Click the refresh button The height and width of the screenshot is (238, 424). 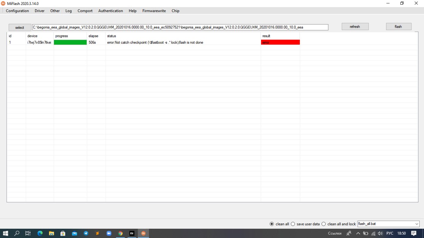[x=355, y=26]
